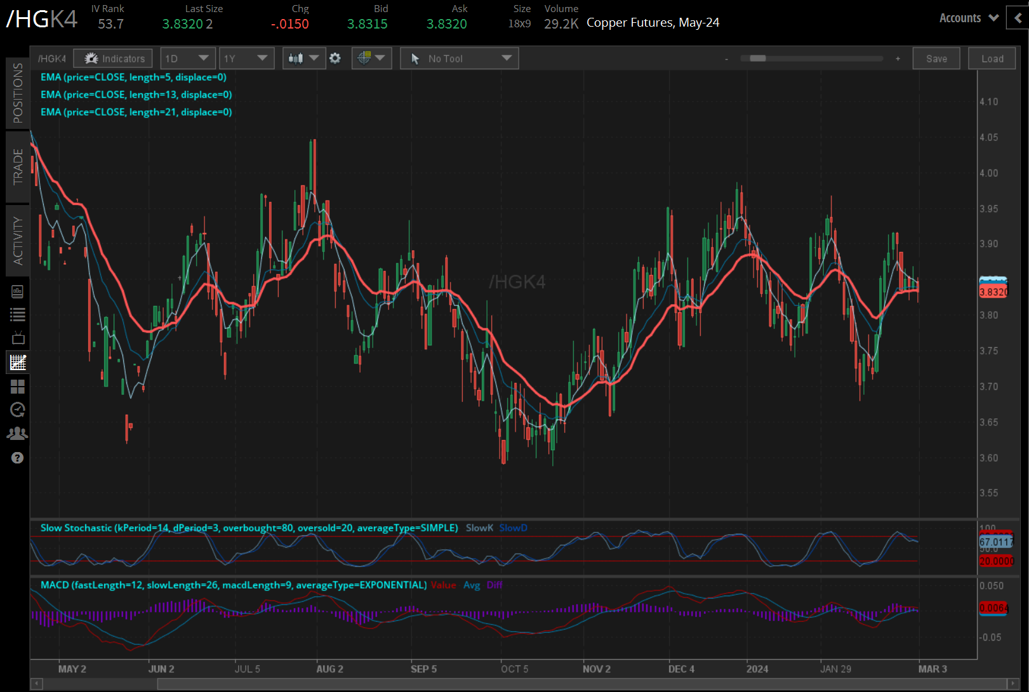Click the Load chart button
The height and width of the screenshot is (692, 1029).
(x=992, y=58)
